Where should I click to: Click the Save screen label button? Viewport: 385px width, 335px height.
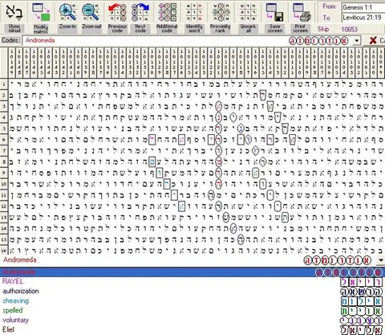[x=275, y=29]
